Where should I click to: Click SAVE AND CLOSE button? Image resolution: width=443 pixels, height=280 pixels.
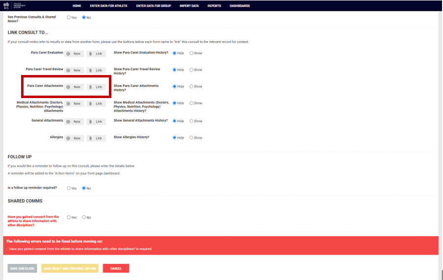coord(22,268)
